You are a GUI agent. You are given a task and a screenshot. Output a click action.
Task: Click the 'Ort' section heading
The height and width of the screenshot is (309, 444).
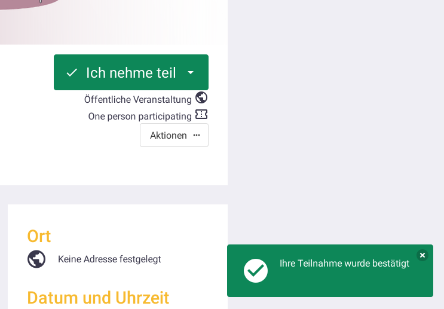(39, 236)
